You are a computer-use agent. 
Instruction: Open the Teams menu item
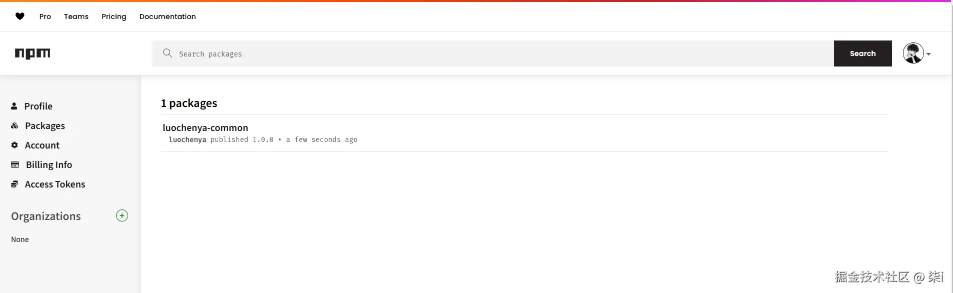[76, 16]
